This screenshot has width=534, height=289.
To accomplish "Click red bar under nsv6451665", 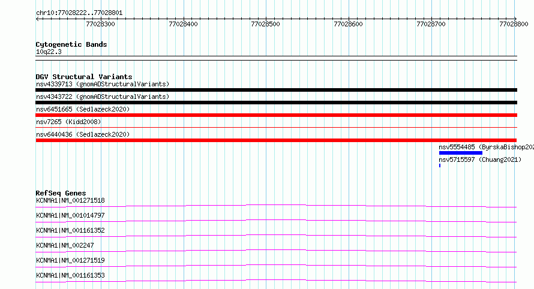I will (x=276, y=115).
